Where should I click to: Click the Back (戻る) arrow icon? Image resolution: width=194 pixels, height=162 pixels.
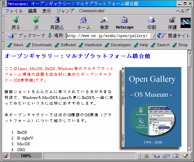(x=16, y=20)
